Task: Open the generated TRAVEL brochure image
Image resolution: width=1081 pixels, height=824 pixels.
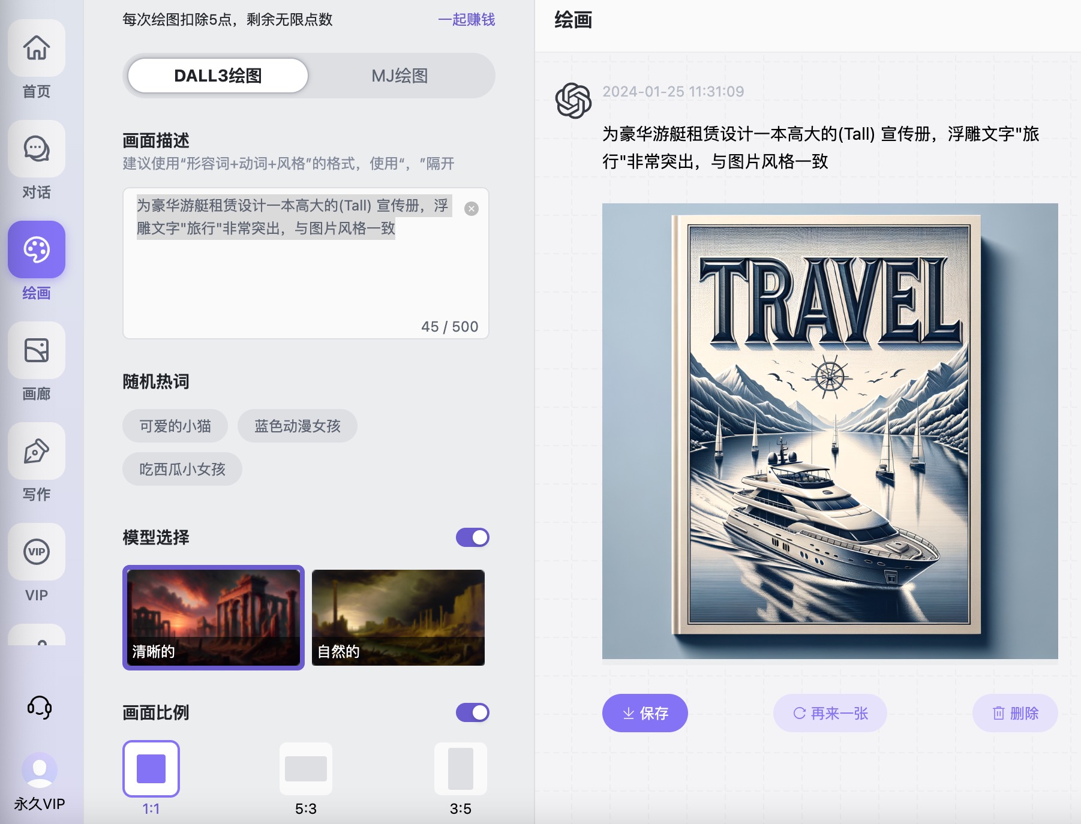Action: [830, 431]
